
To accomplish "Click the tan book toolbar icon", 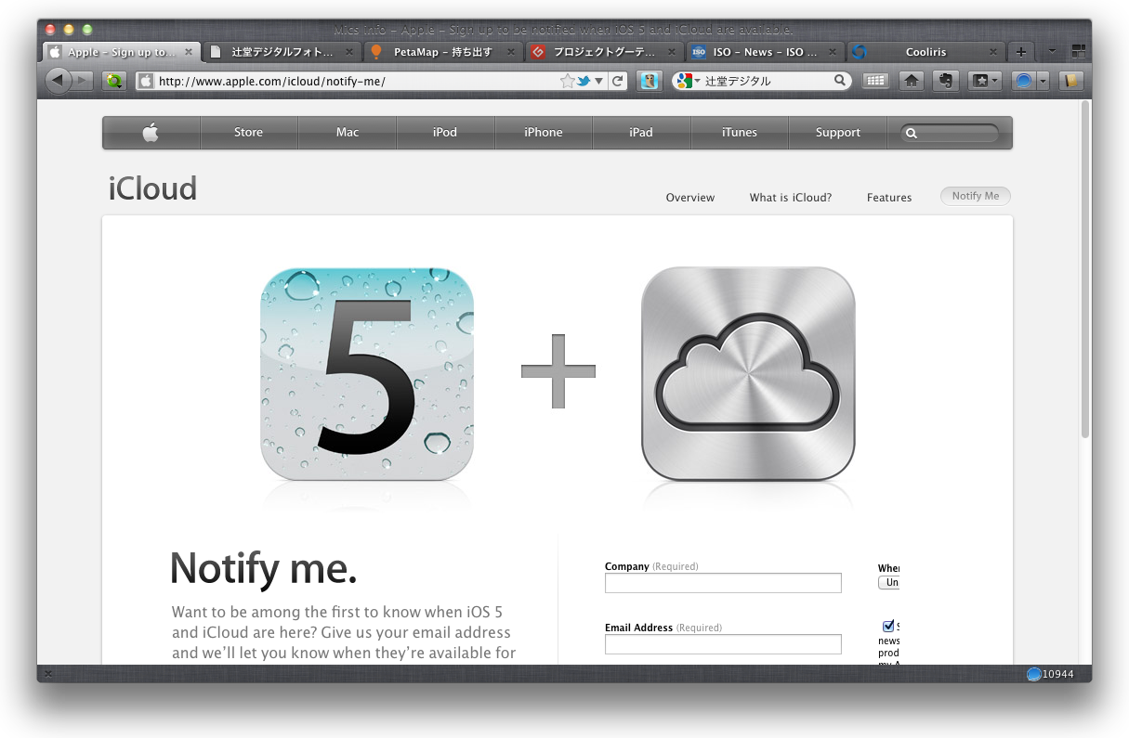I will tap(1071, 81).
